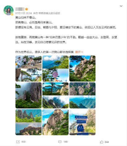Like the post with thumbs-up icon

click(x=102, y=142)
